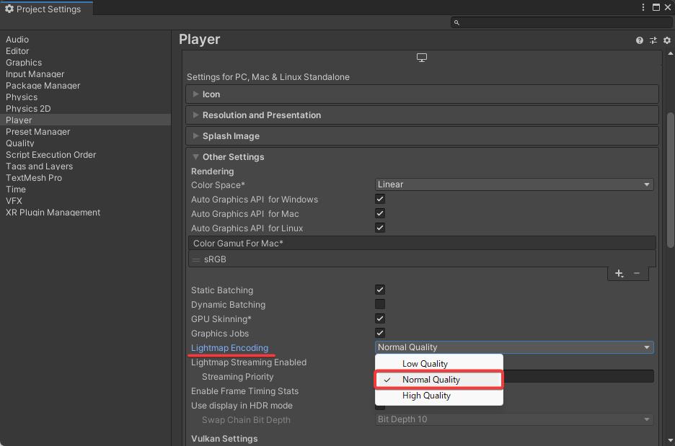Disable the Static Batching checkbox
The width and height of the screenshot is (675, 446).
coord(380,290)
